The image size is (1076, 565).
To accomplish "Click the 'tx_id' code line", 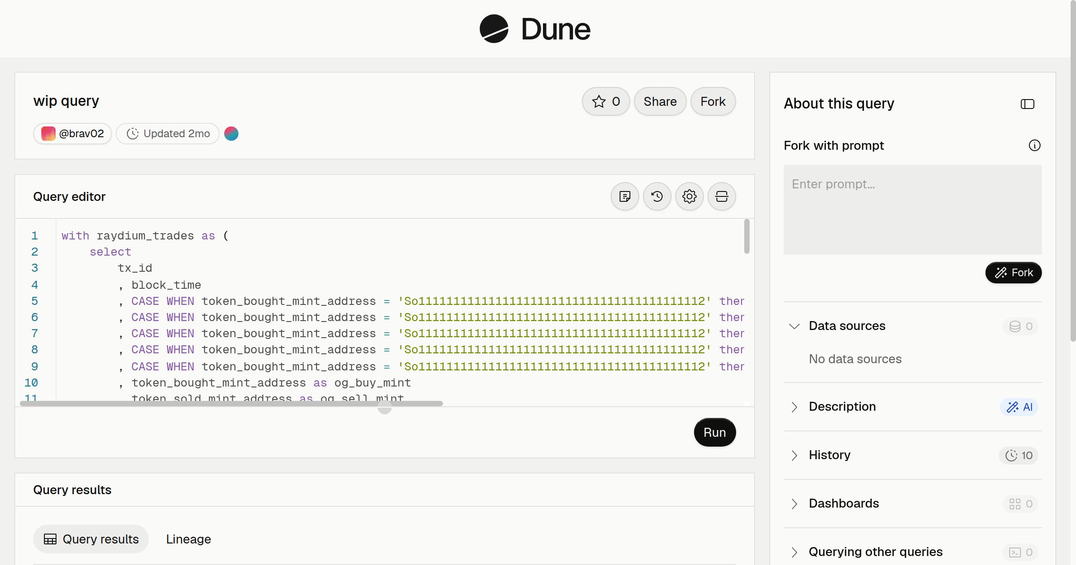I will tap(134, 268).
